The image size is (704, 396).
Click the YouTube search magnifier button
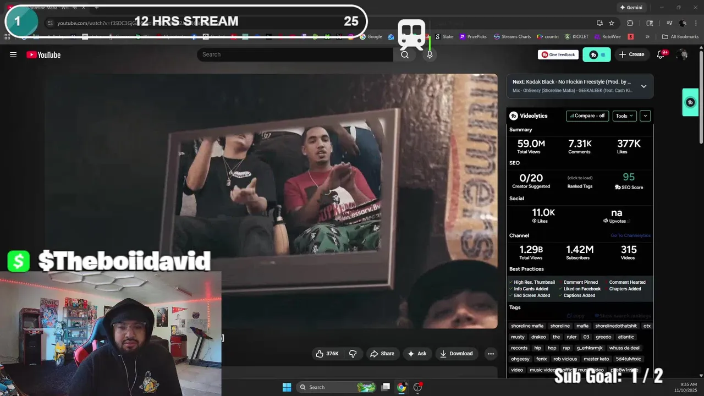[x=405, y=54]
